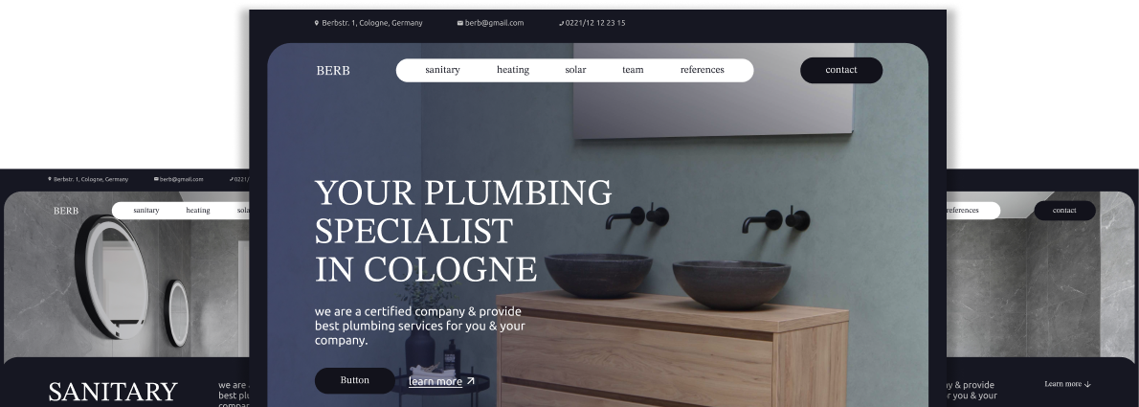Open the heating navigation item

pos(513,70)
